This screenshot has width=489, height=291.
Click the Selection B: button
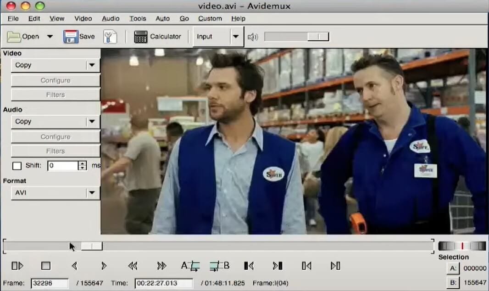(453, 283)
